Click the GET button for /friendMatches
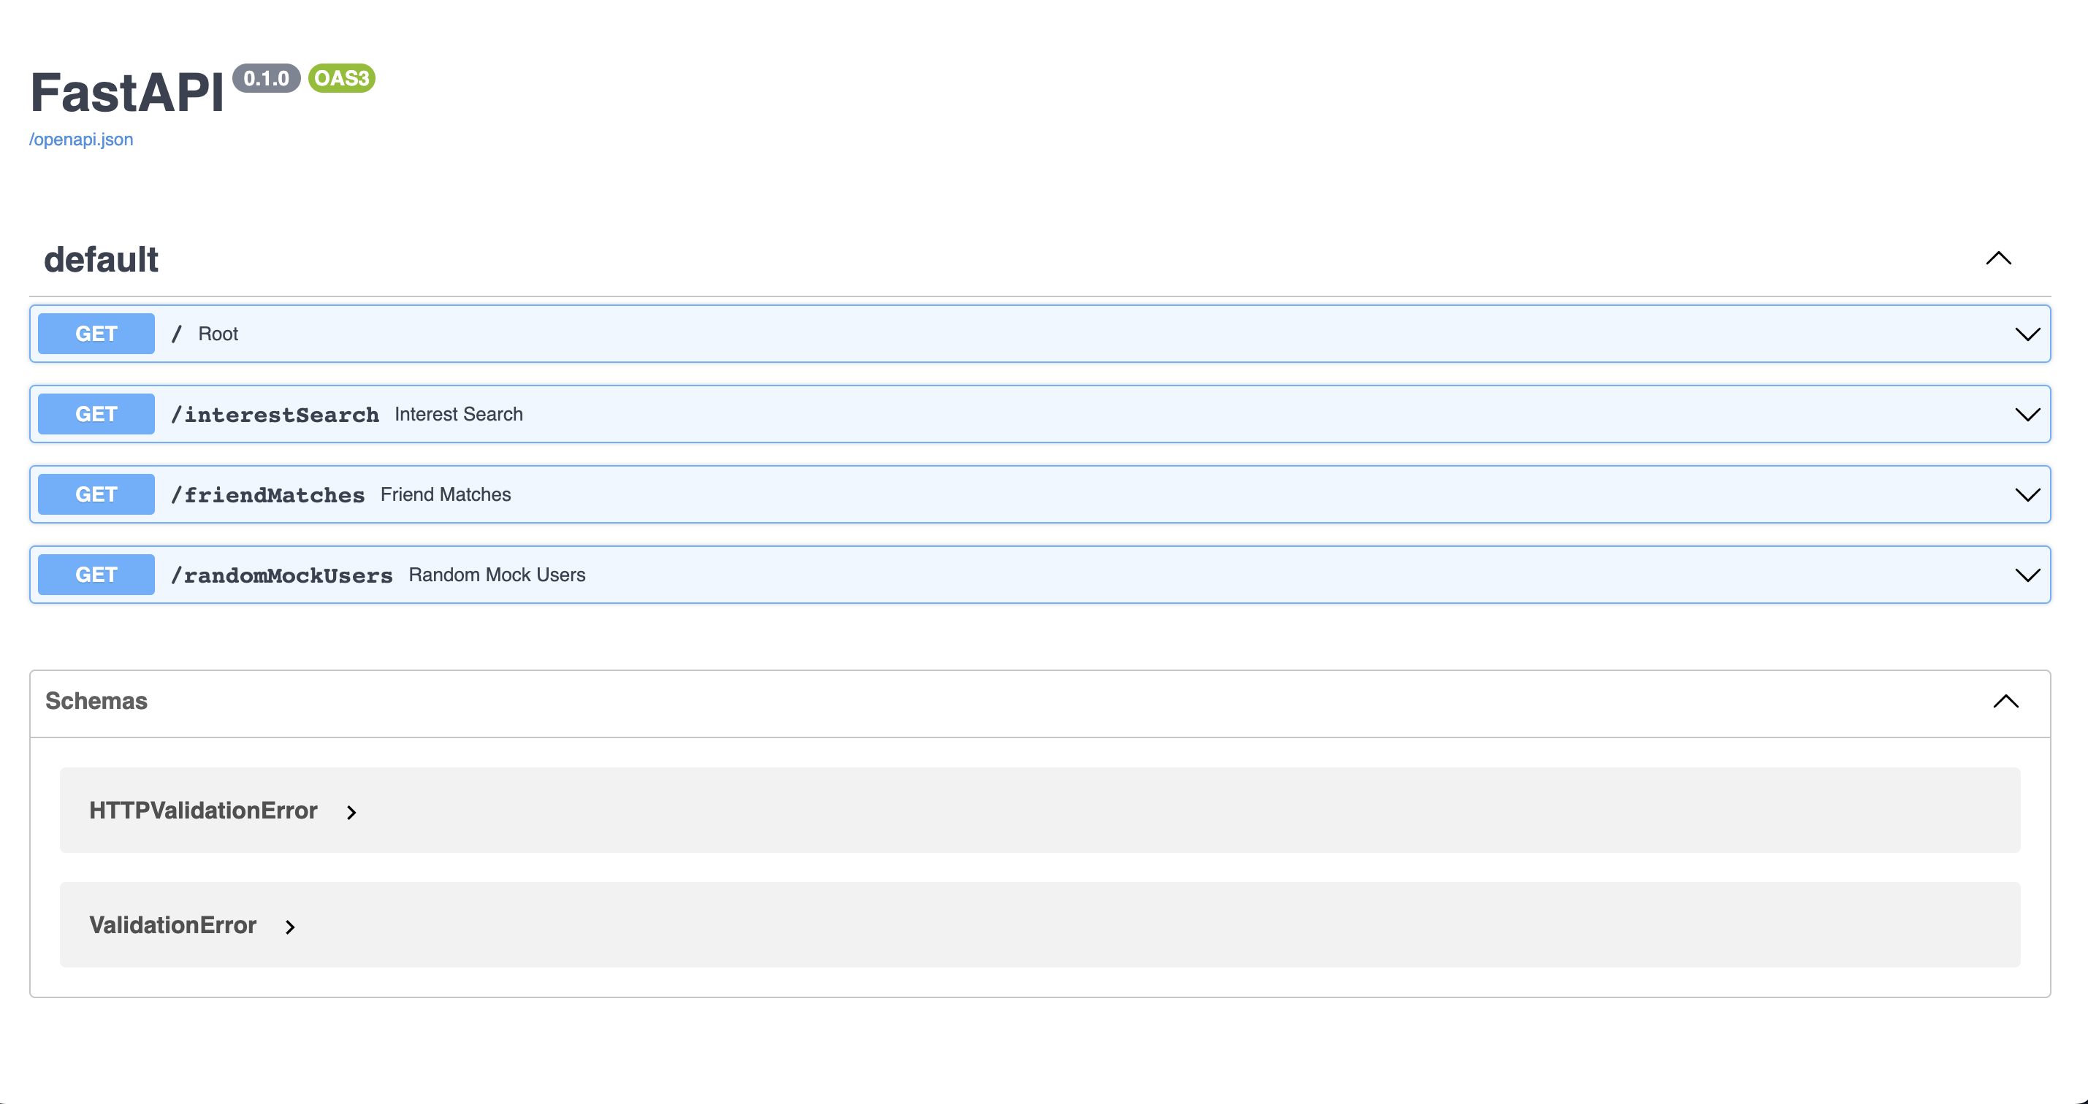The image size is (2088, 1104). coord(96,494)
